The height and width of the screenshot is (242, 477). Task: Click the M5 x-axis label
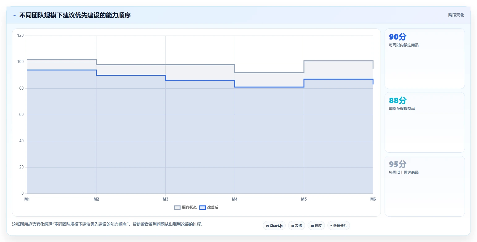[304, 199]
